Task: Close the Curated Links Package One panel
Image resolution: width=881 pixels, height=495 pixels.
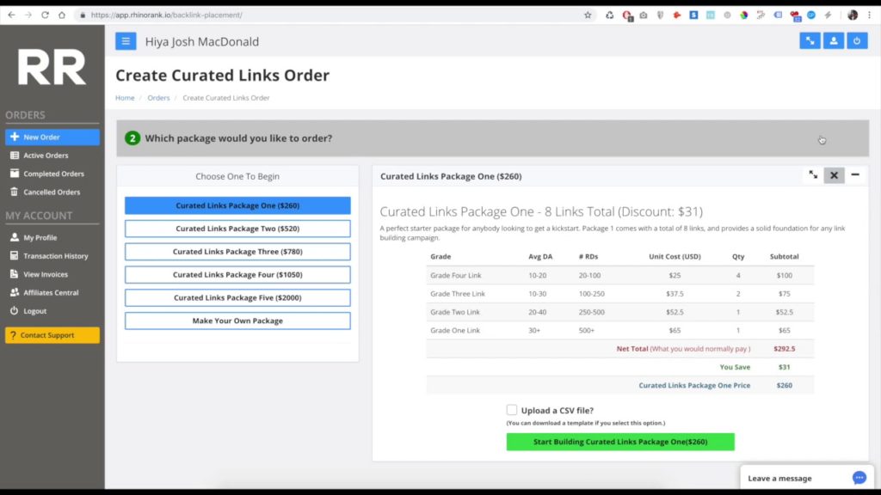Action: point(834,175)
